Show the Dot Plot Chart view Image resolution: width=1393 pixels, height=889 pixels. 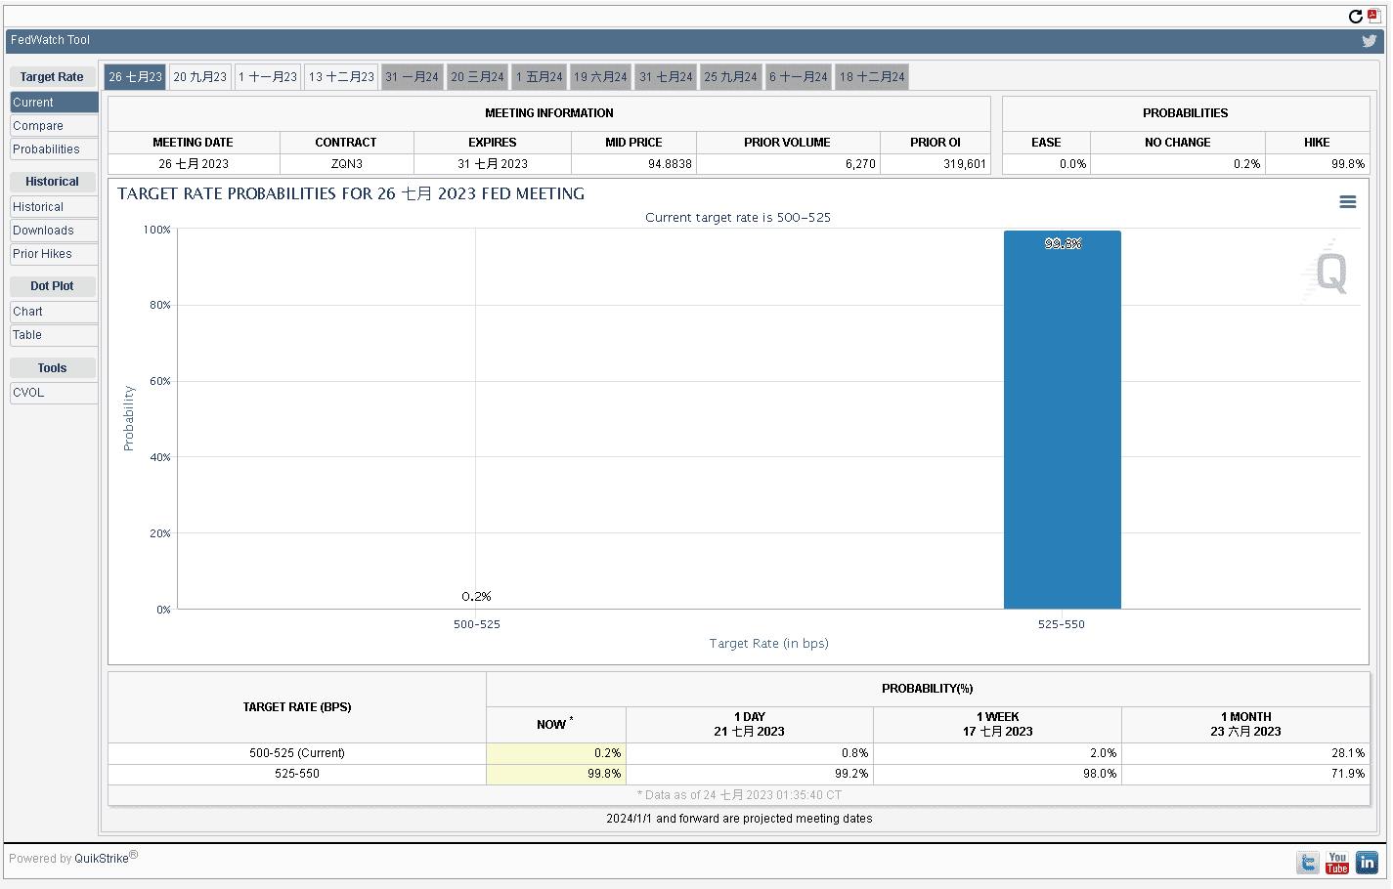[54, 312]
